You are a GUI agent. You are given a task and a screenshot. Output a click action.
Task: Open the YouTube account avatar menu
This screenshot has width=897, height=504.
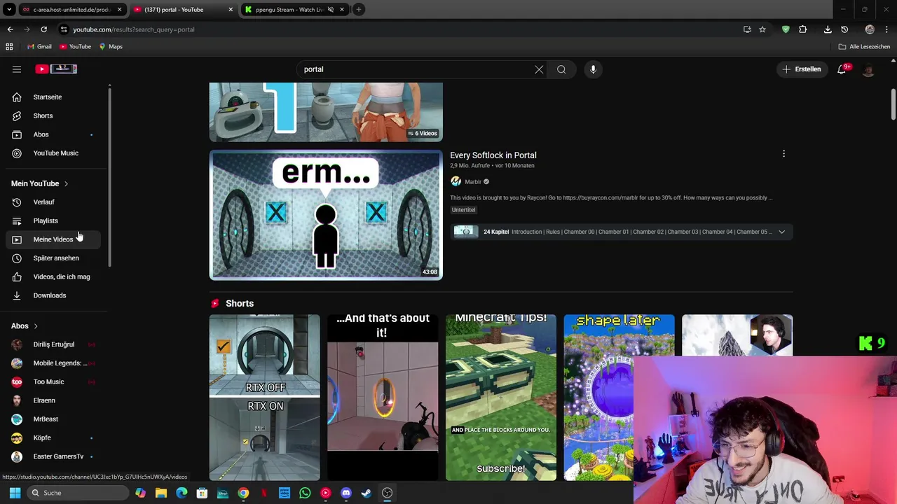pos(868,69)
